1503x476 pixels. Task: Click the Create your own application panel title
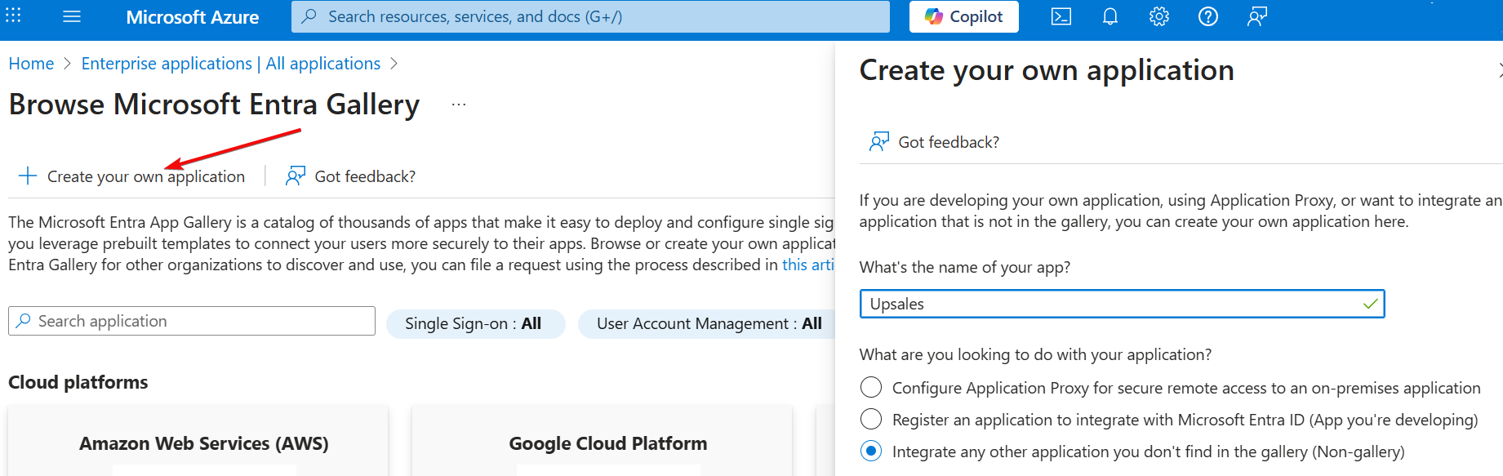1047,70
